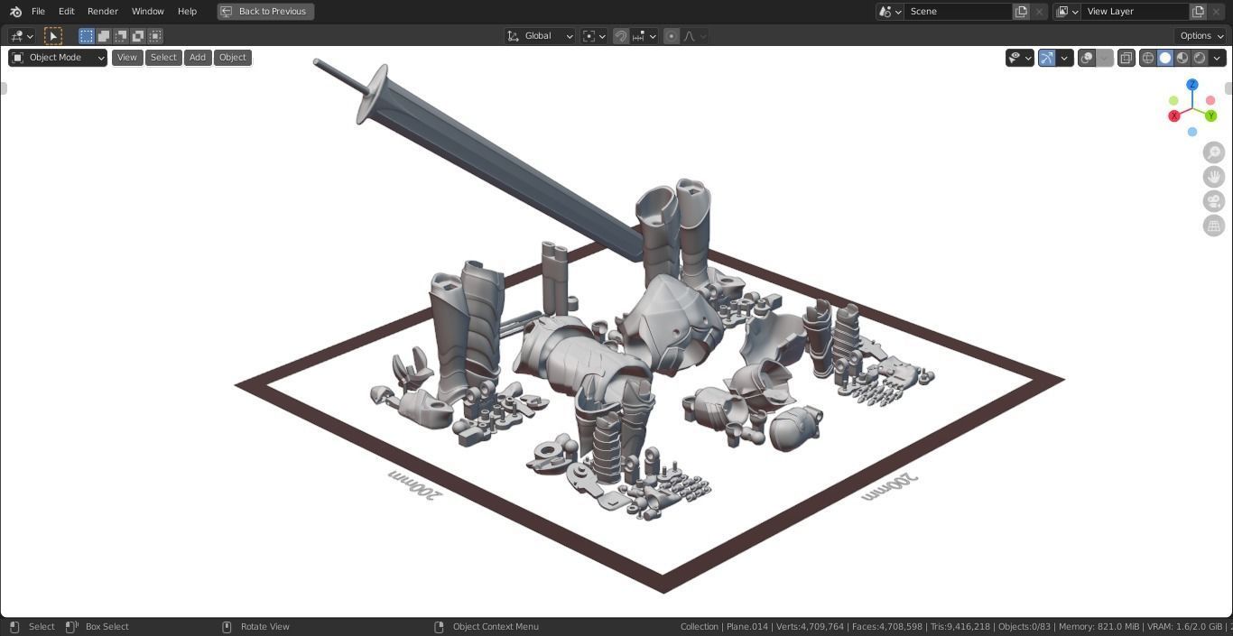Click the Y axis on navigation gizmo
This screenshot has width=1233, height=636.
pyautogui.click(x=1211, y=116)
